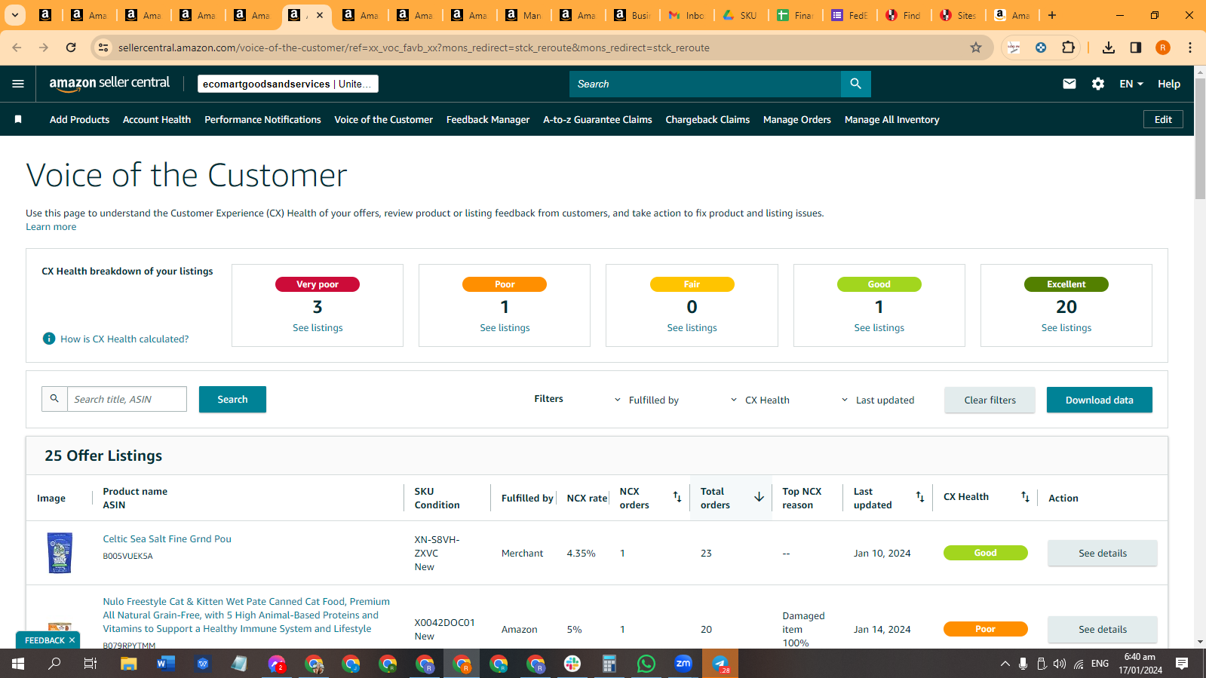This screenshot has height=678, width=1206.
Task: Open the Celtic Sea Salt Fine Grnd Pou link
Action: click(167, 538)
